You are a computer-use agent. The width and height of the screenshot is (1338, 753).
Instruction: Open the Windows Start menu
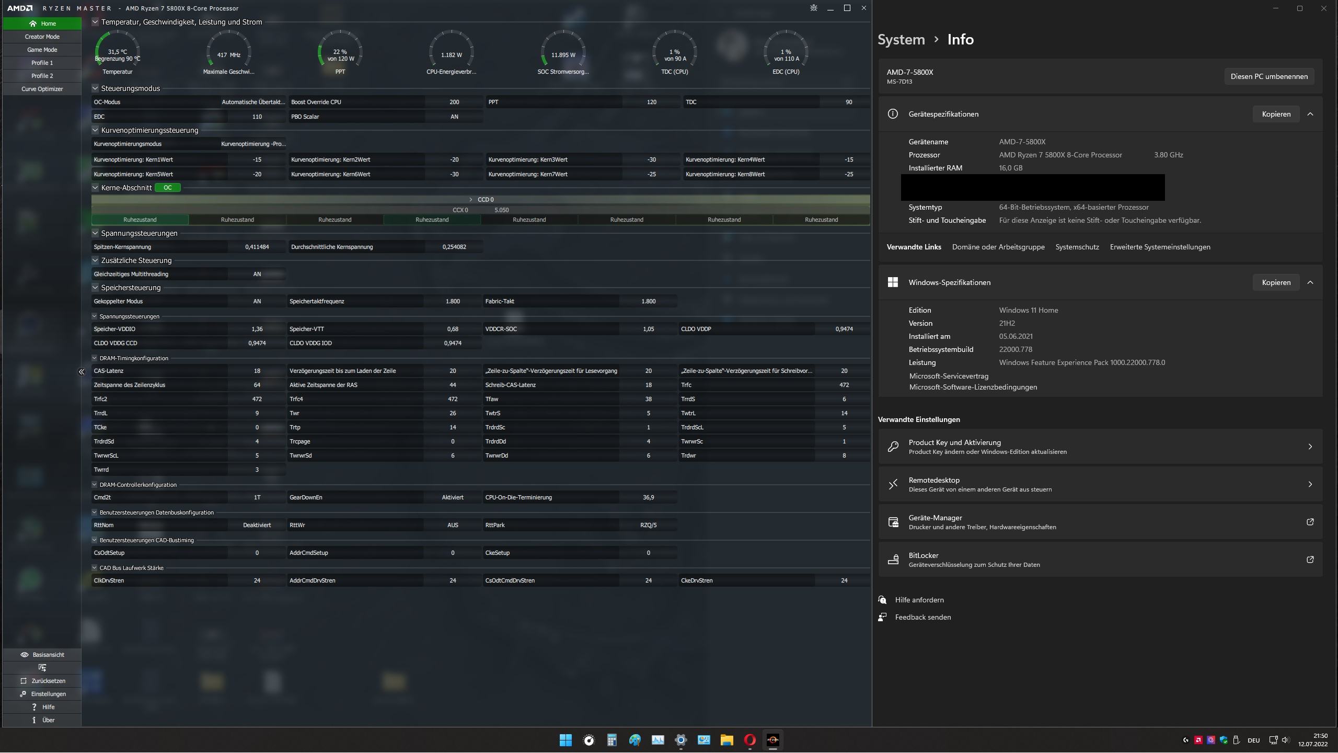tap(566, 740)
